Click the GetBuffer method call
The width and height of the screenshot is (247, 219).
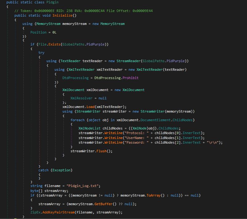[103, 204]
